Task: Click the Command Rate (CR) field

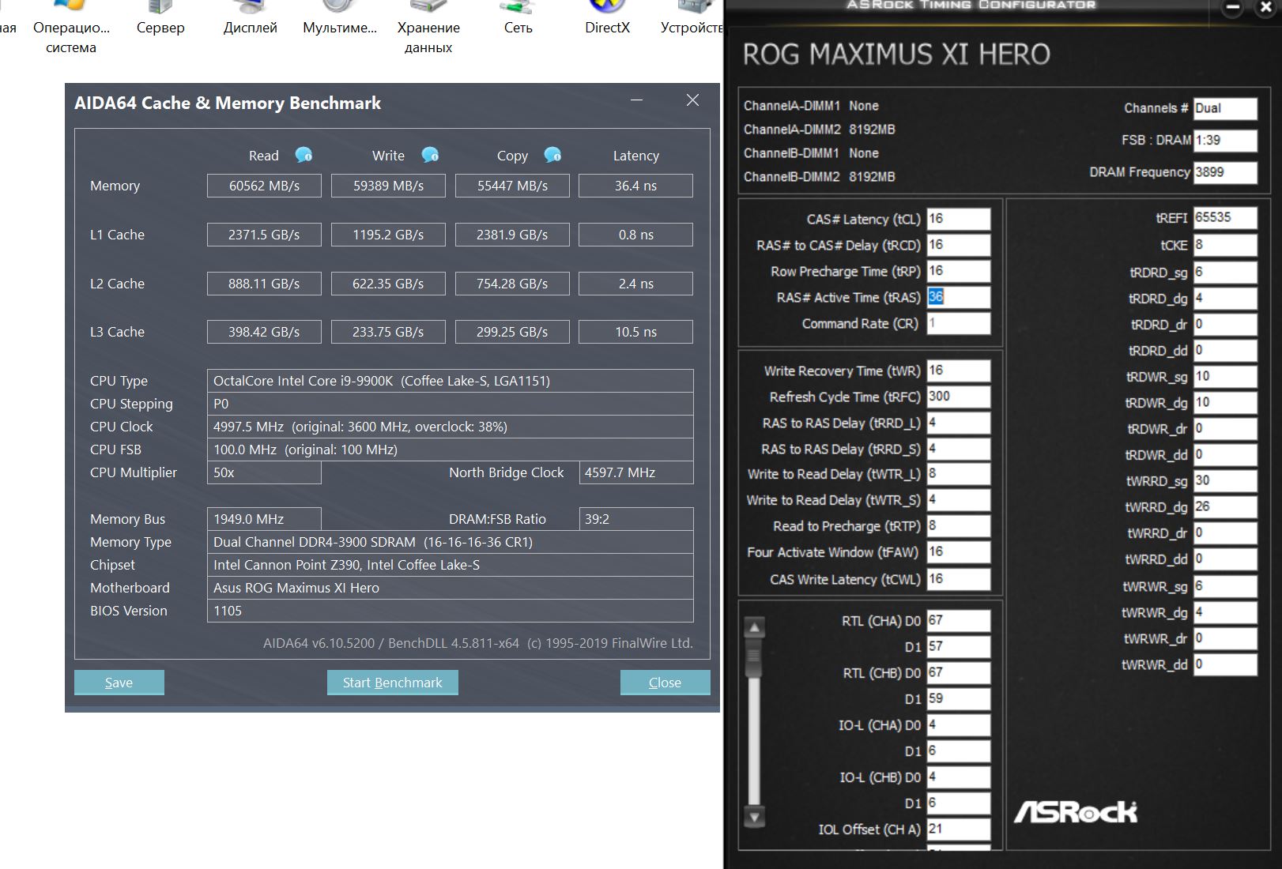Action: tap(959, 323)
